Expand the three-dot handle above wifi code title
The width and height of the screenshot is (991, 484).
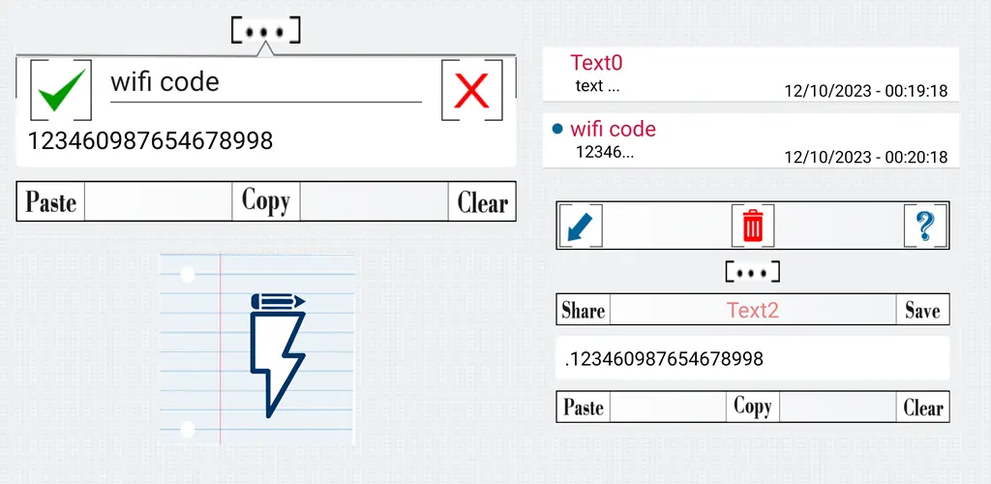pyautogui.click(x=265, y=31)
